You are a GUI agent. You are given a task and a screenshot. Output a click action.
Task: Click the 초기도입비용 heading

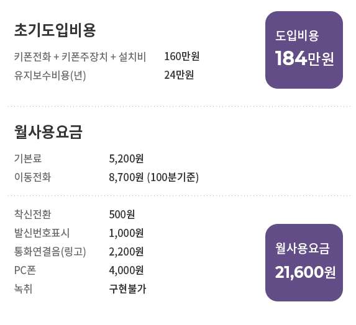click(55, 30)
